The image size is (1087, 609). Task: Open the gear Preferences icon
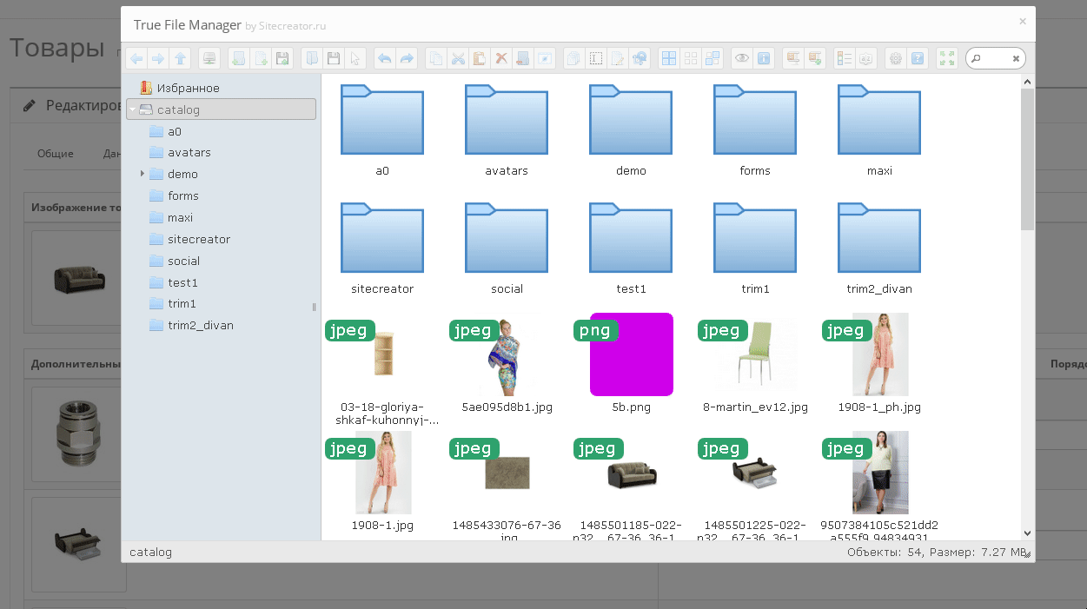pos(895,59)
